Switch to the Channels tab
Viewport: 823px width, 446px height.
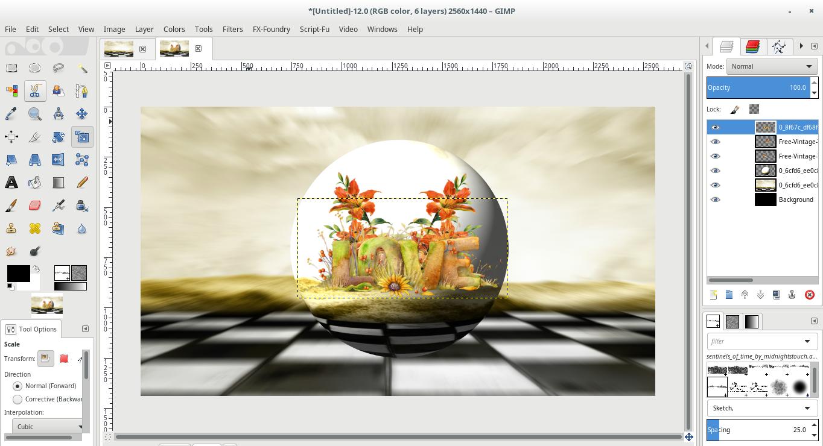point(752,46)
